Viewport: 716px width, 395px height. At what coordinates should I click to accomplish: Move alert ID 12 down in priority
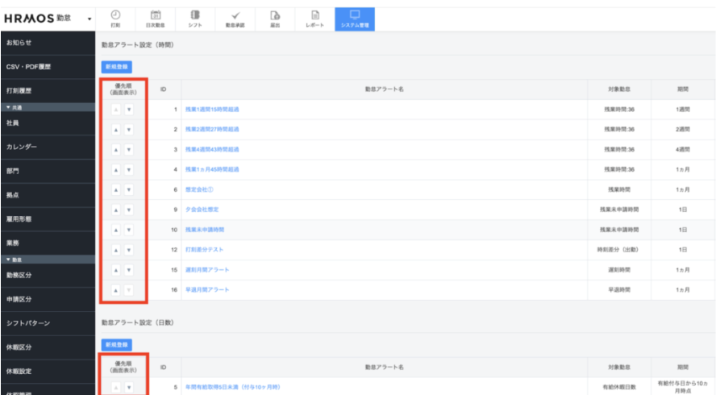pos(129,250)
